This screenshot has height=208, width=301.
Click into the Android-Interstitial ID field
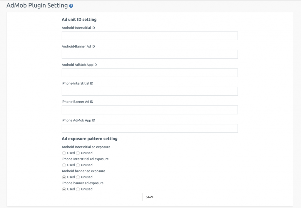(150, 35)
